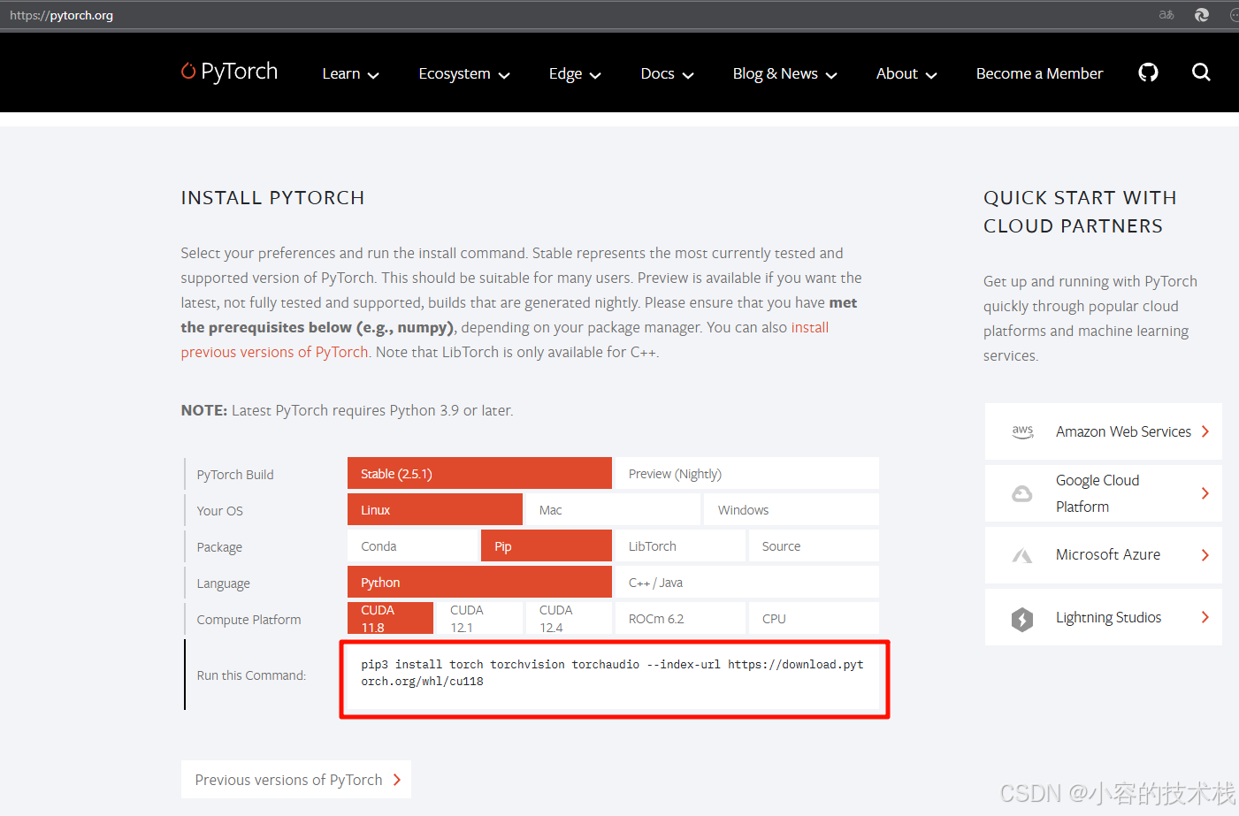The width and height of the screenshot is (1239, 816).
Task: Choose CUDA 12.4 compute platform
Action: (569, 618)
